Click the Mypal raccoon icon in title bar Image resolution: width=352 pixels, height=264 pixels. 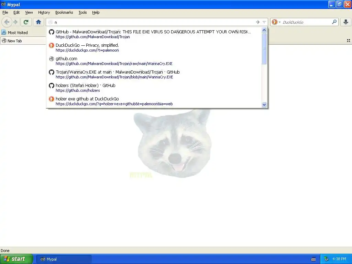3,4
